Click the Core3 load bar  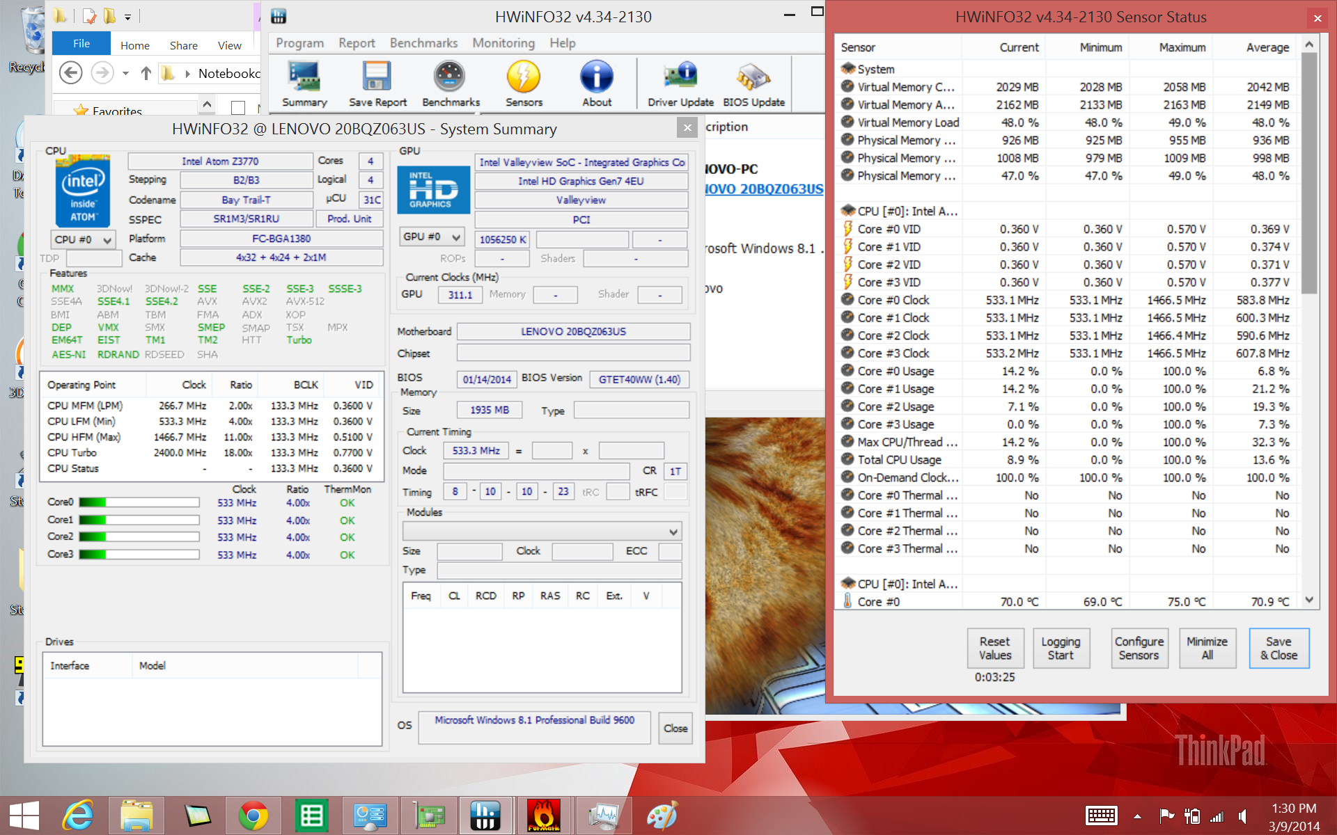(x=139, y=555)
